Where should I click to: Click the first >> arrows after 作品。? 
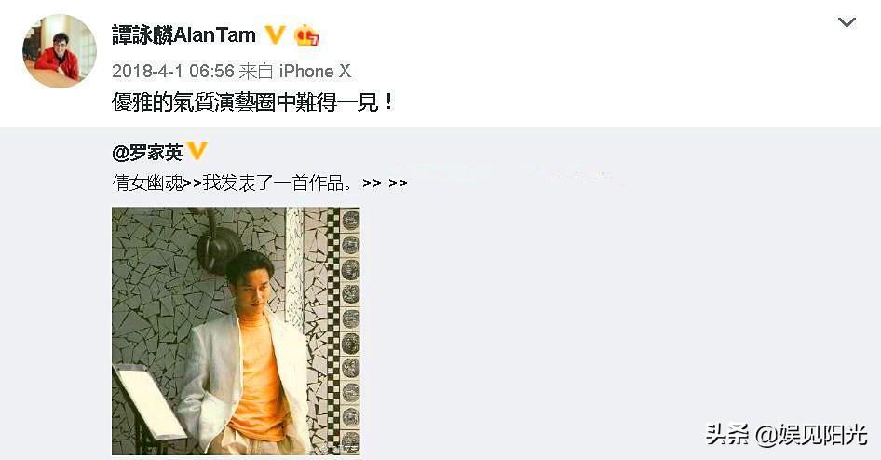(373, 183)
